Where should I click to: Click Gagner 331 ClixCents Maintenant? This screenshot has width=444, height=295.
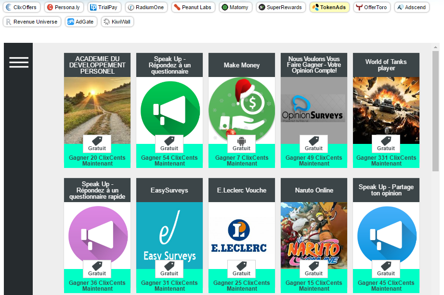pos(386,161)
